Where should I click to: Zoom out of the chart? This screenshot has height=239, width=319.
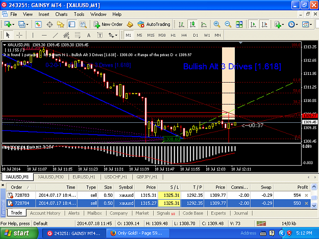(228, 24)
